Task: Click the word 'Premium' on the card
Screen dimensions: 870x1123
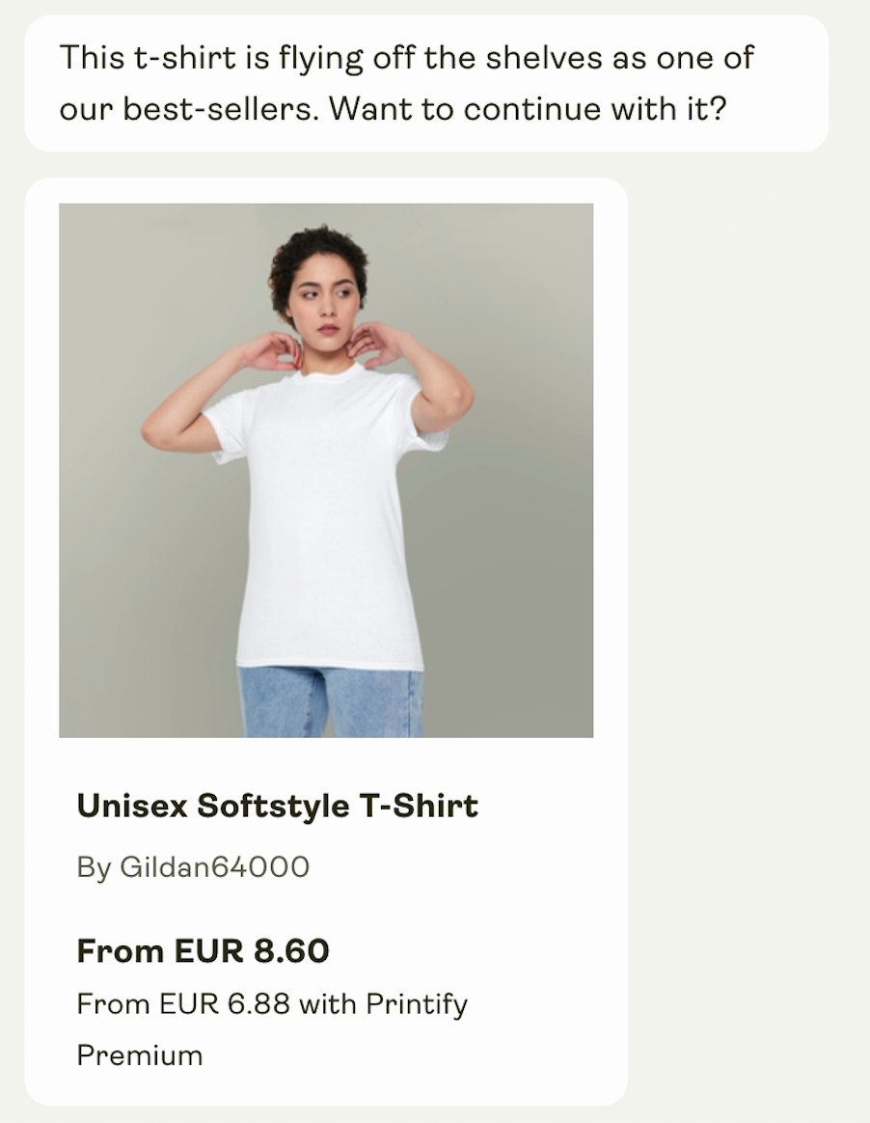Action: click(x=140, y=1055)
